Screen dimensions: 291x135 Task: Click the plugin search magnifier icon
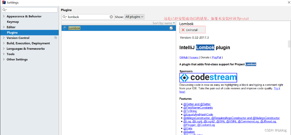[65, 17]
